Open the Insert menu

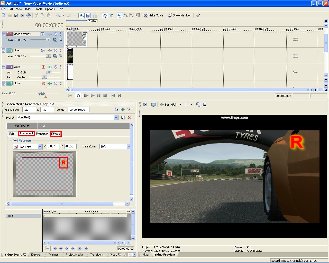pos(29,9)
